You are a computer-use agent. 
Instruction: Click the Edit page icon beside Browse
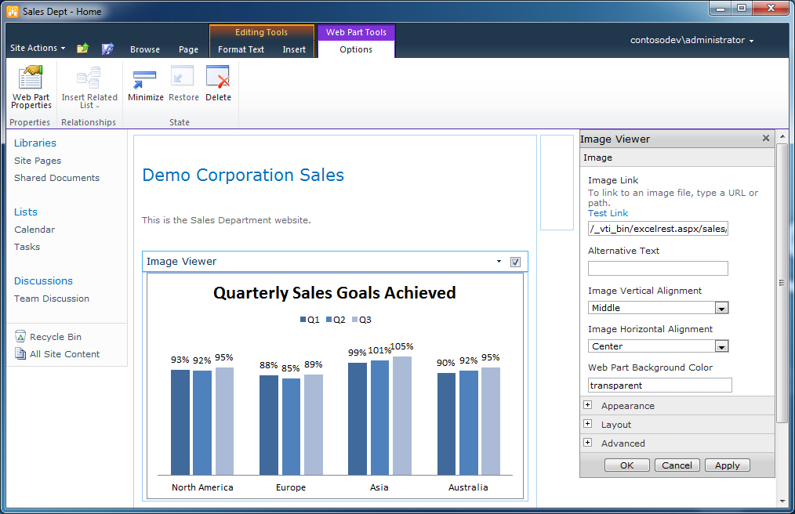pos(107,49)
